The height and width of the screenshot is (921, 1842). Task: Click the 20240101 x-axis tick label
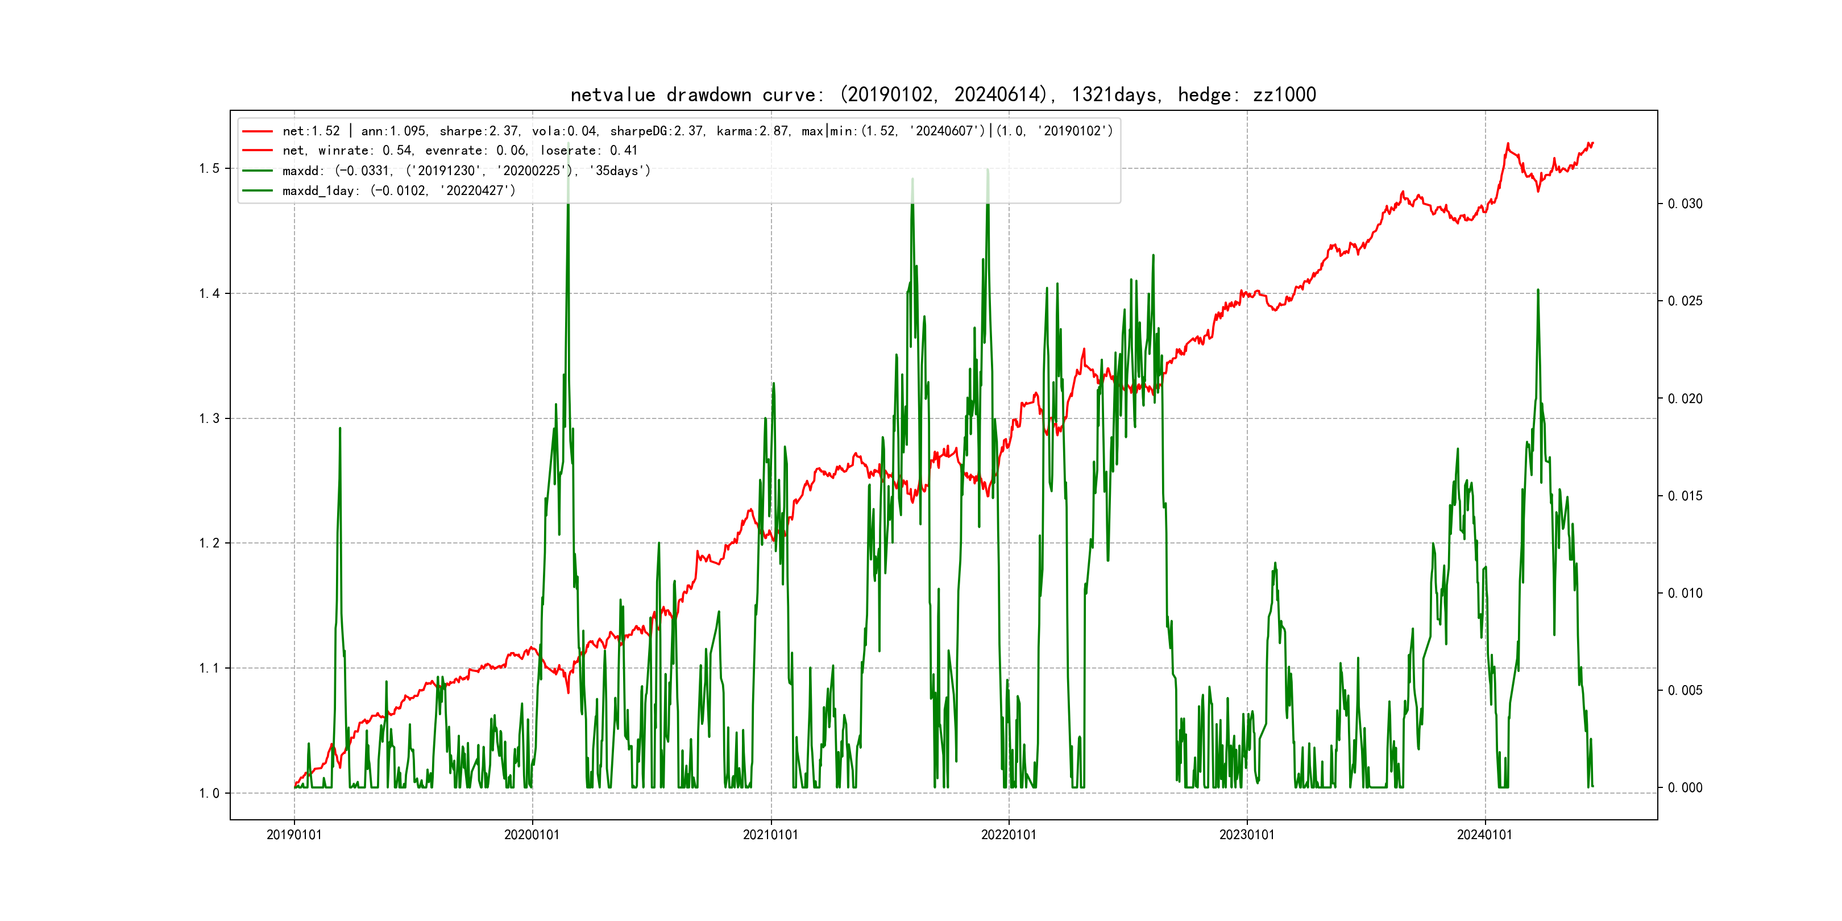point(1484,835)
